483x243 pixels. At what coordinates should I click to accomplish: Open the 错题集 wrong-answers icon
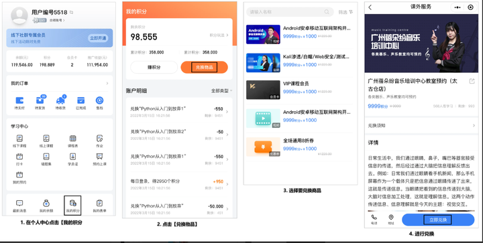click(46, 157)
